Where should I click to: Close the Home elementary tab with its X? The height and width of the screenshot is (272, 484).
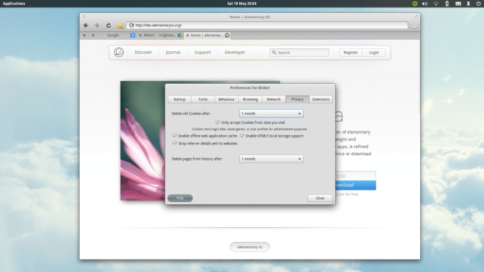tap(187, 35)
